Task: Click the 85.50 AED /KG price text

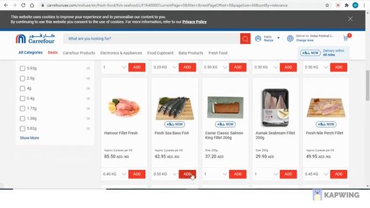Action: pyautogui.click(x=116, y=157)
